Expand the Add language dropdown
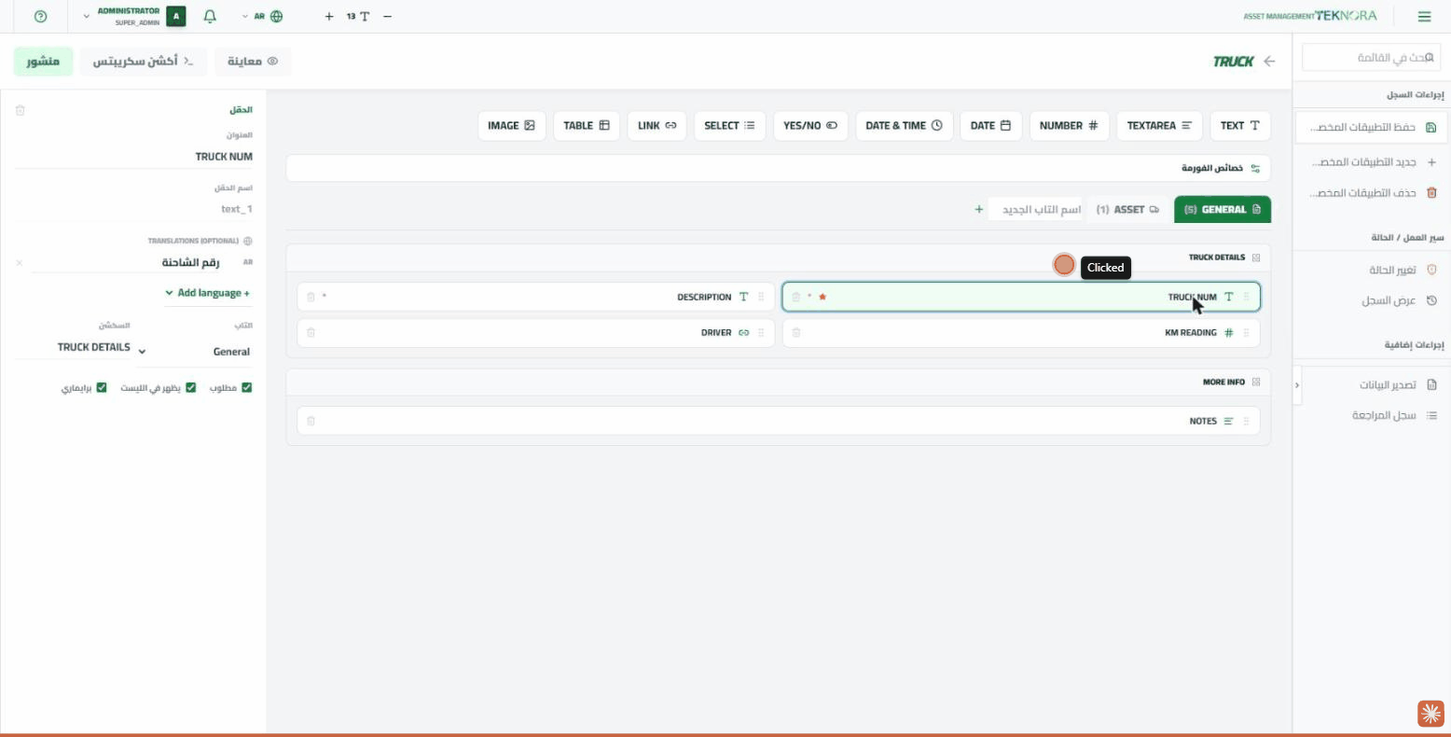1451x737 pixels. tap(208, 293)
